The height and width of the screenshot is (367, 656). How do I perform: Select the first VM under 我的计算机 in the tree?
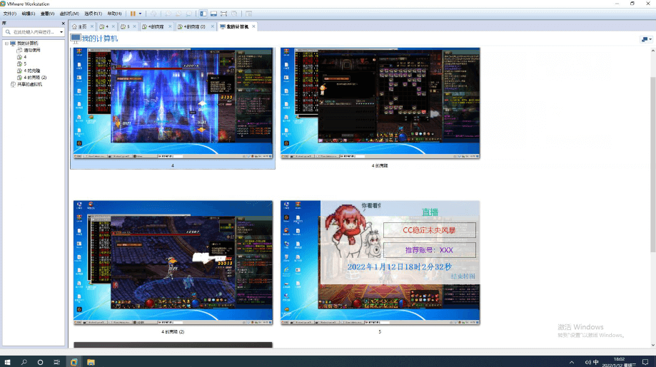(32, 50)
